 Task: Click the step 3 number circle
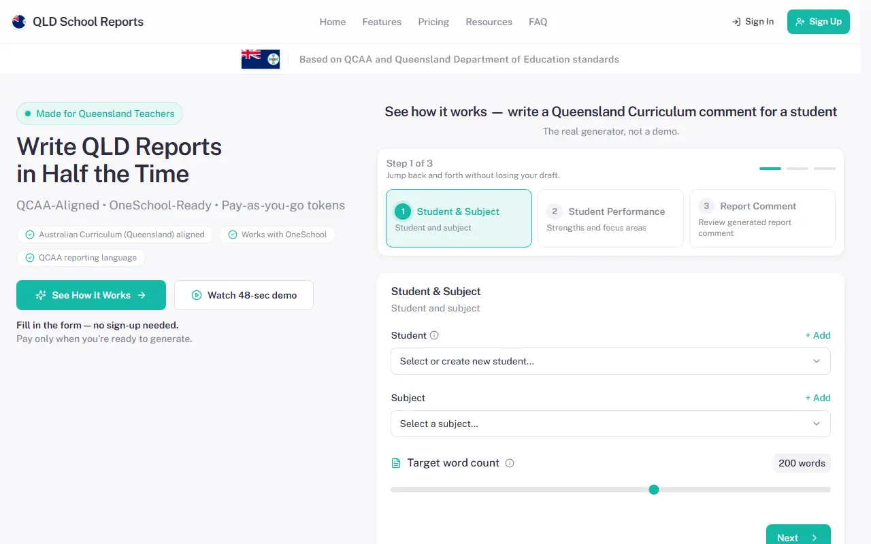[706, 206]
